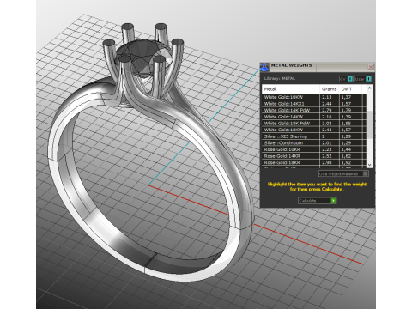This screenshot has height=309, width=412.
Task: Select the White Gold:14K PdW row
Action: (x=314, y=110)
